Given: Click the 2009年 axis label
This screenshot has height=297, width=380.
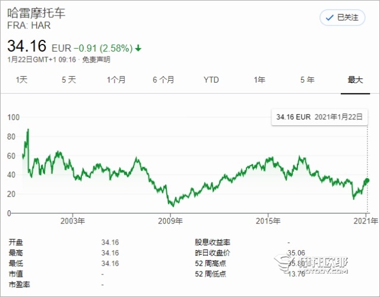Looking at the screenshot, I should coord(170,221).
